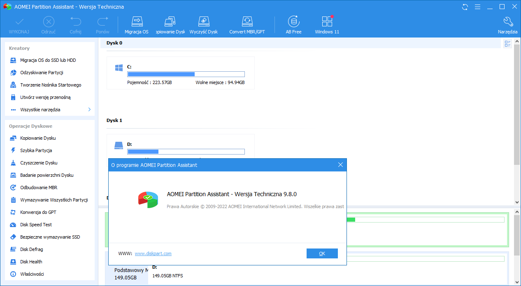Open Disk Defrag in the sidebar
Viewport: 521px width, 286px height.
(31, 249)
